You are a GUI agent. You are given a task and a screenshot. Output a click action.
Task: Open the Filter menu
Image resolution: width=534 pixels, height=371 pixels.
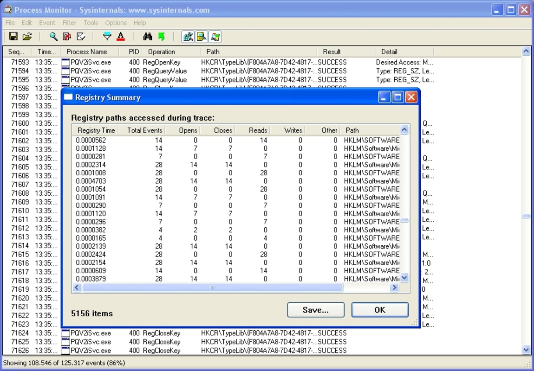pyautogui.click(x=69, y=23)
